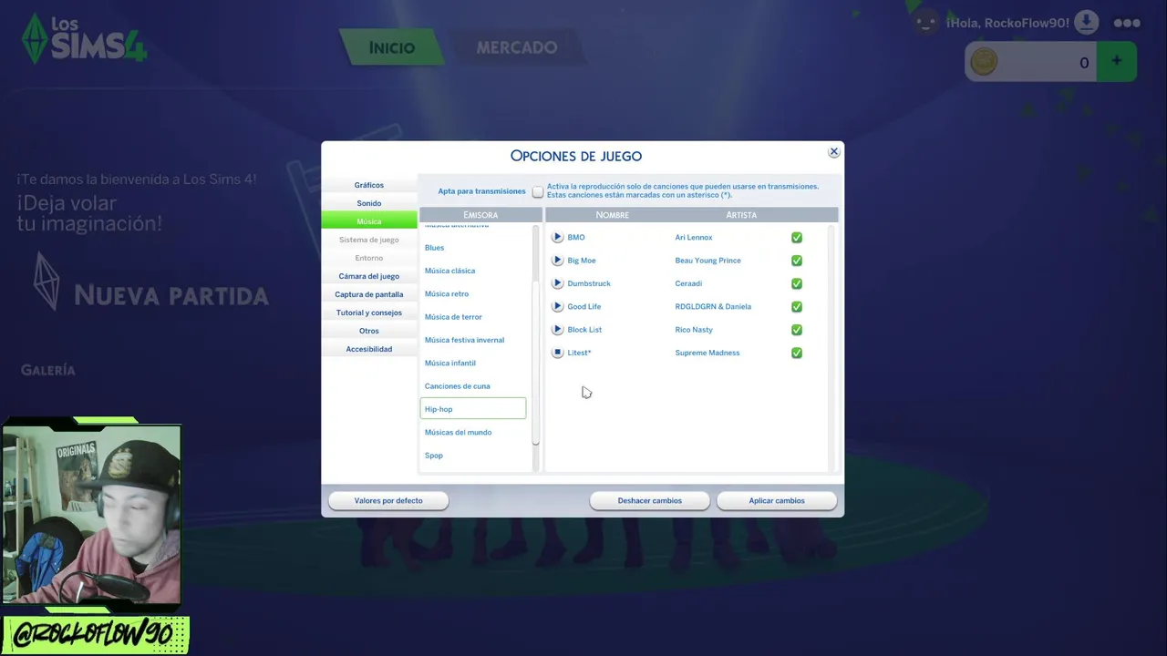
Task: Sort by the Artista column header
Action: click(x=741, y=215)
